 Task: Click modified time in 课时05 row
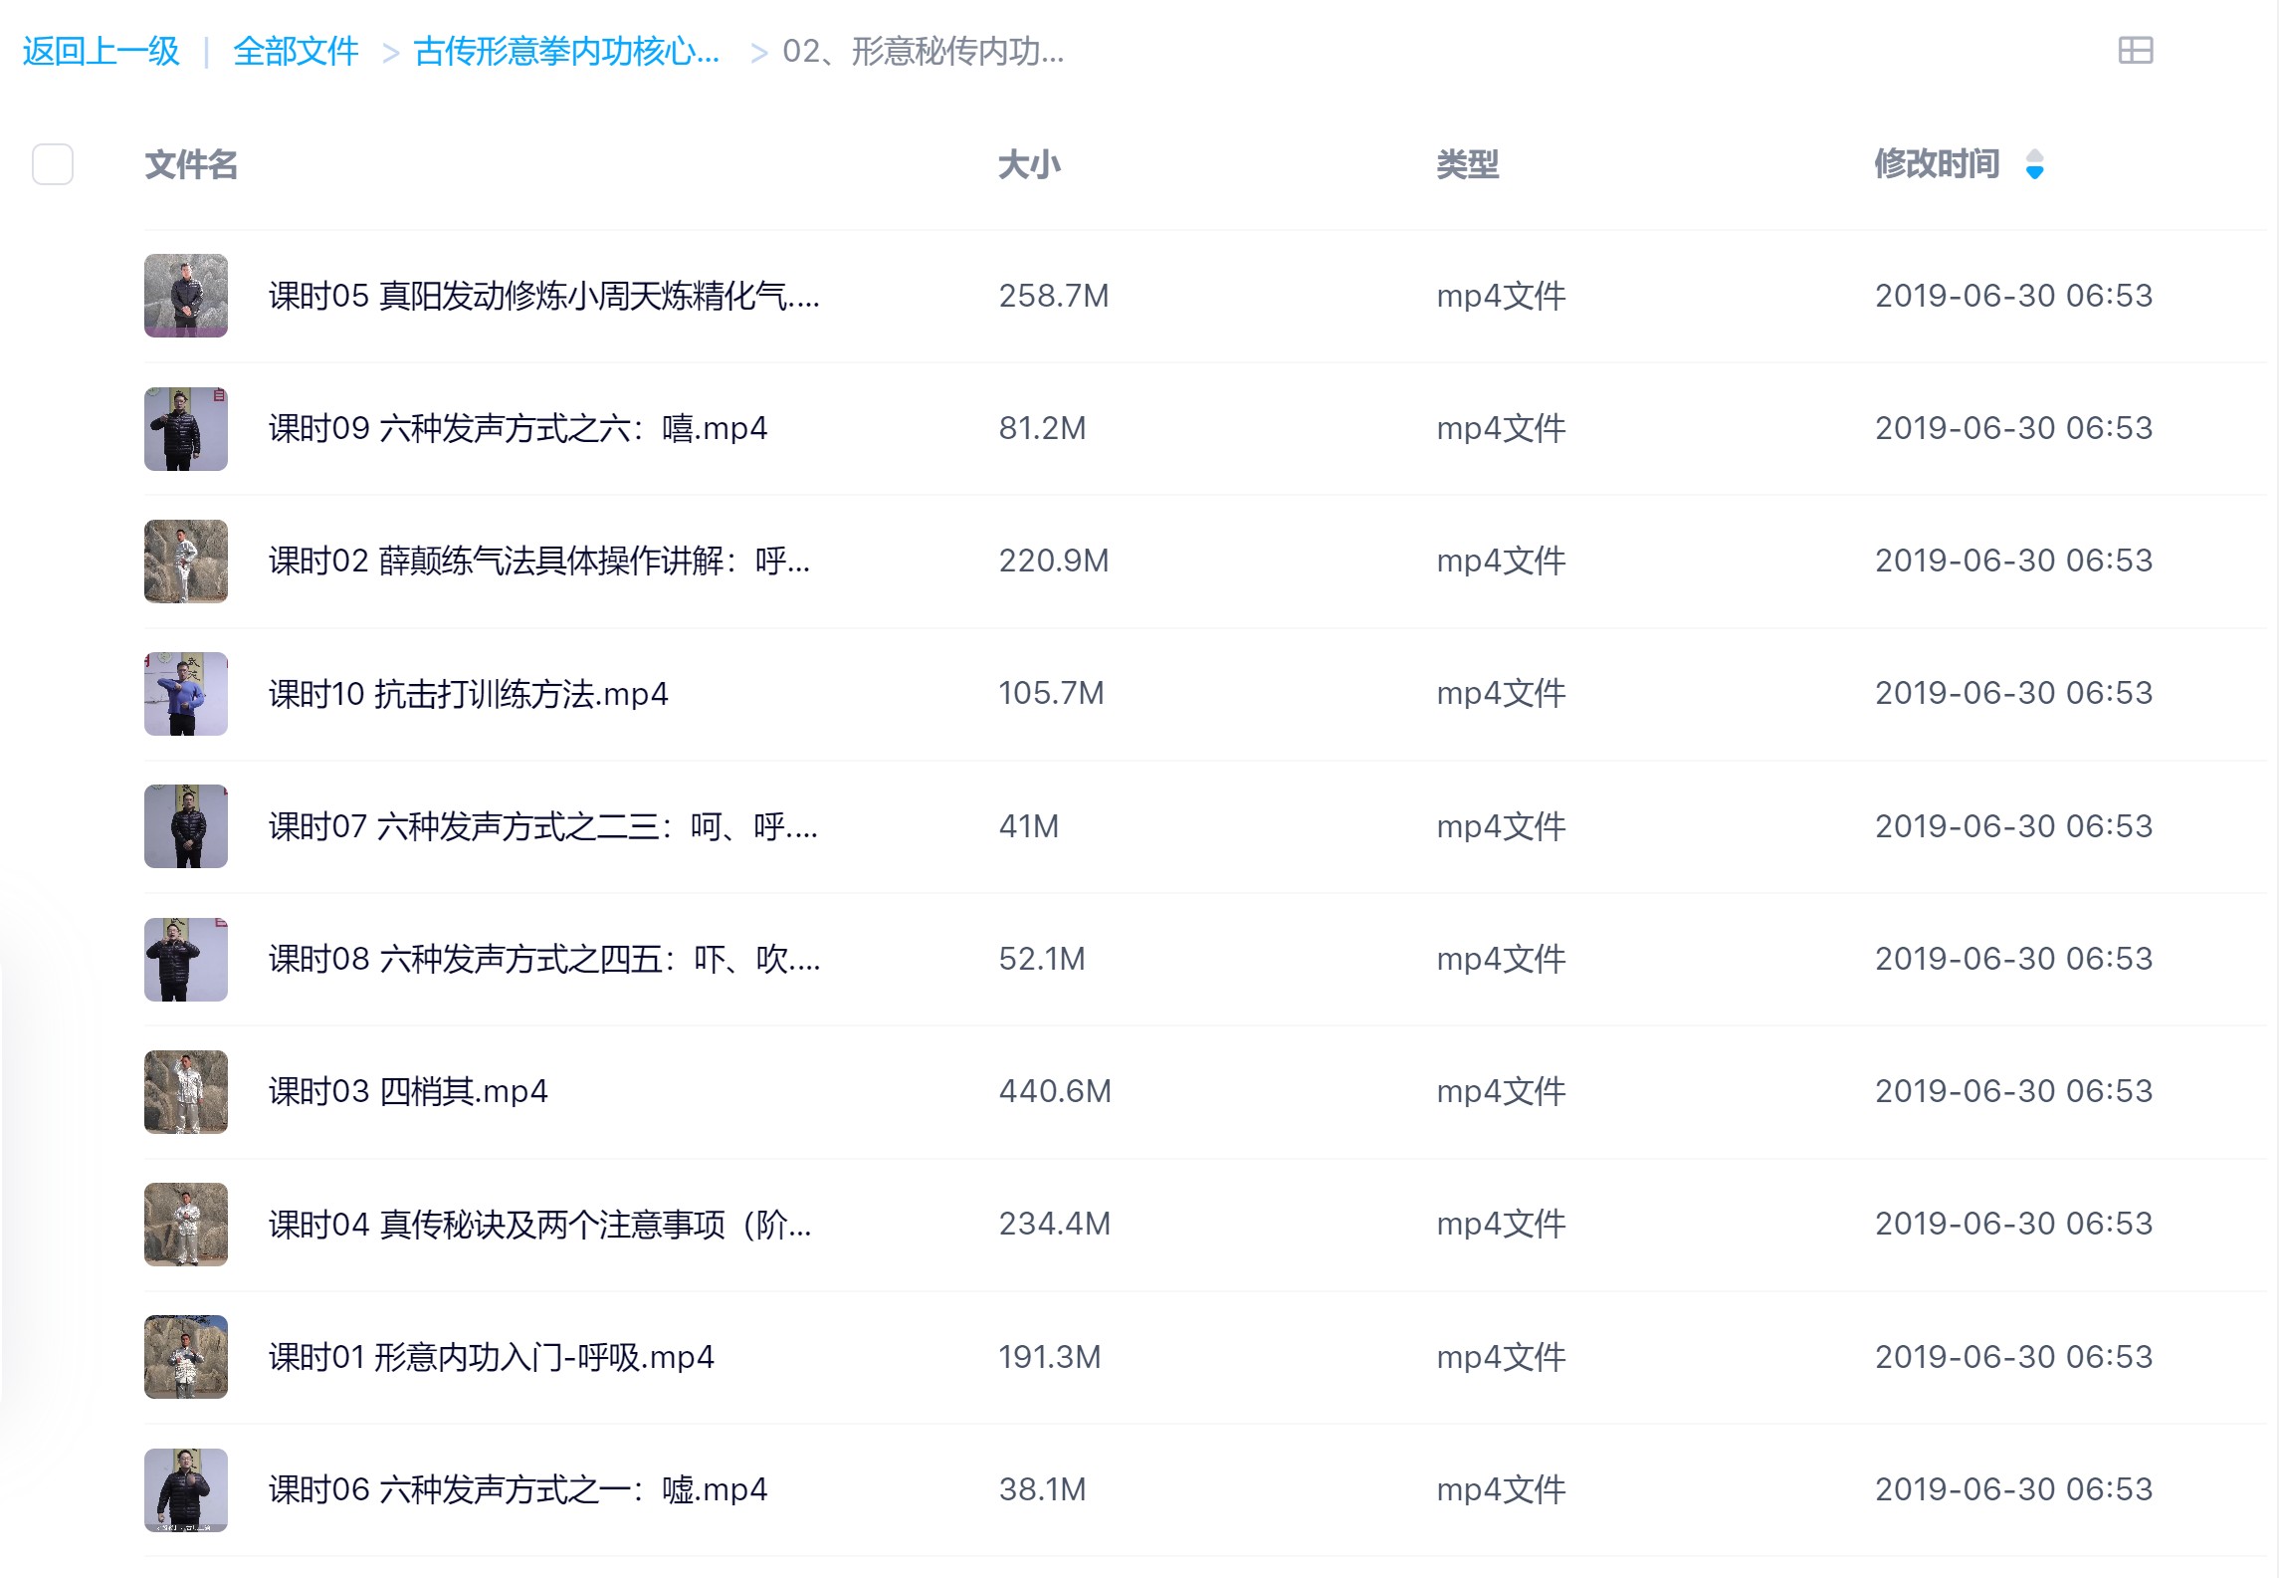(x=2013, y=296)
